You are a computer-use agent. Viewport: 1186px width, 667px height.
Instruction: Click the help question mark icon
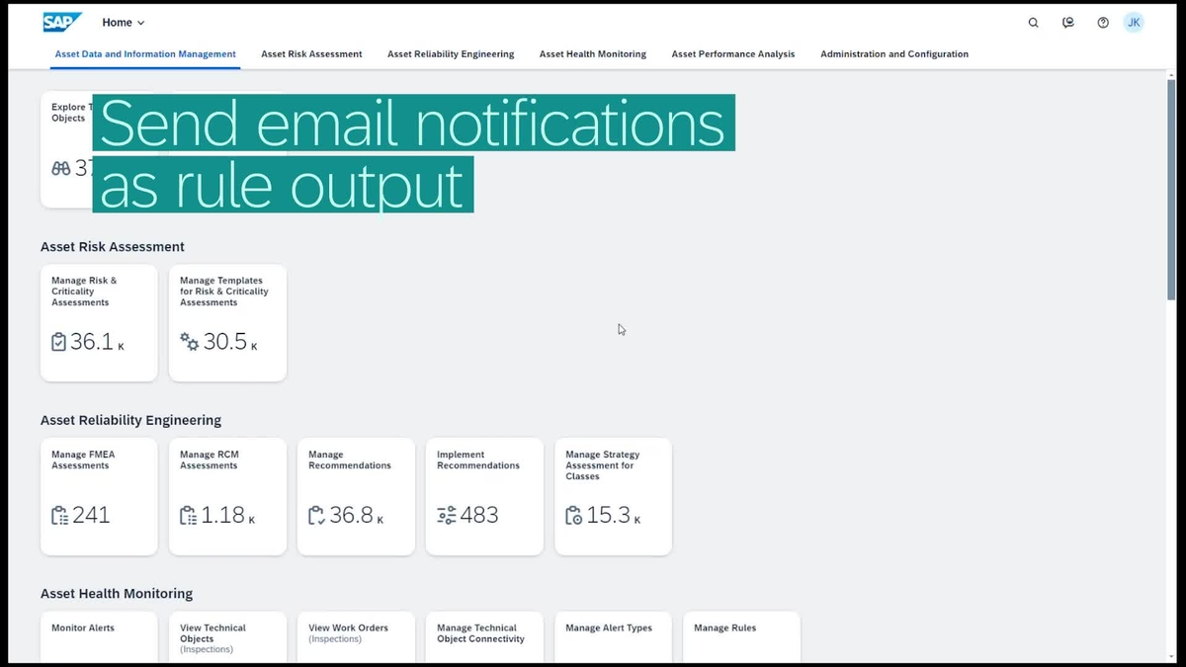tap(1103, 23)
